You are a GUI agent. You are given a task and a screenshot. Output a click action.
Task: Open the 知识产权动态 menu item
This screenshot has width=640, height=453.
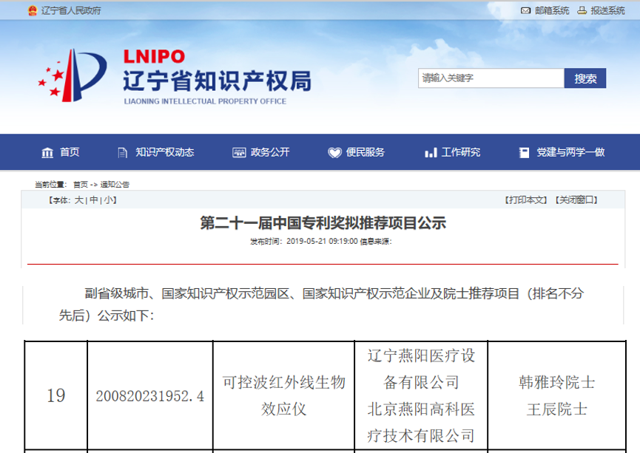(164, 152)
